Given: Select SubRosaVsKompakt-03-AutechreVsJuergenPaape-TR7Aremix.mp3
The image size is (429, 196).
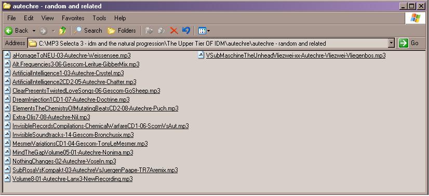Looking at the screenshot, I should (95, 170).
